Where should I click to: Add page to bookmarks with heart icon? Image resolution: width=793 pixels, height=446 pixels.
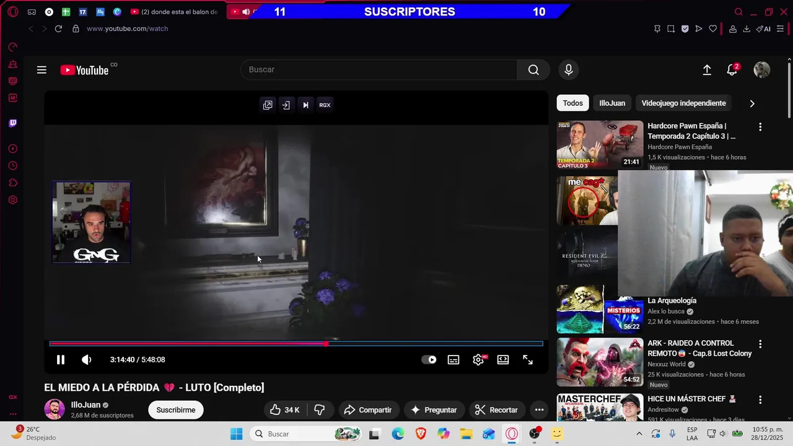(x=713, y=28)
